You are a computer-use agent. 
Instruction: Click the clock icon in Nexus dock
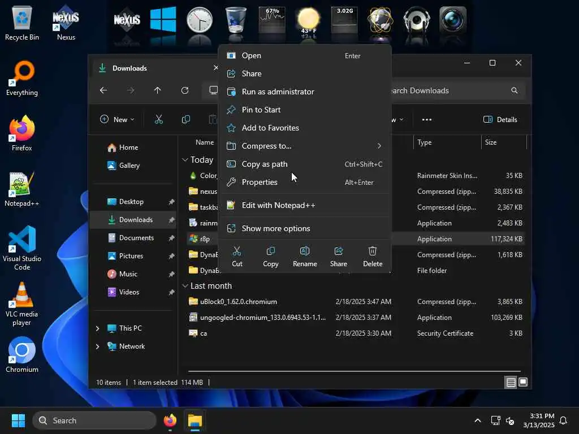(200, 20)
